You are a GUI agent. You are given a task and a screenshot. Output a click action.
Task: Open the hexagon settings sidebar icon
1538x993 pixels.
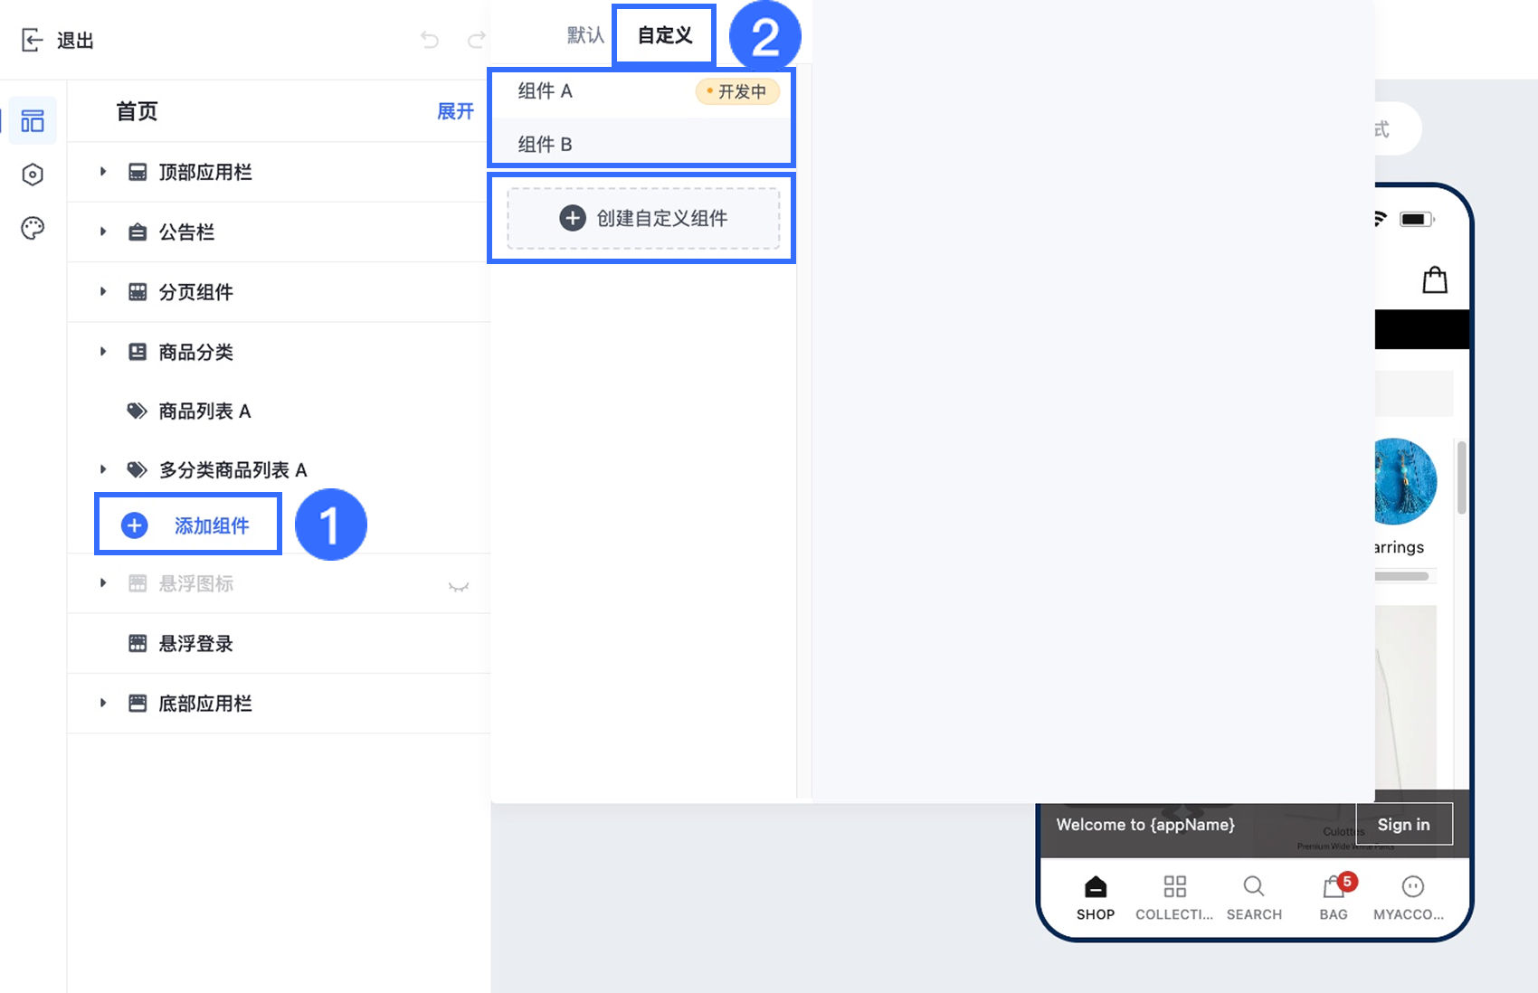[33, 175]
